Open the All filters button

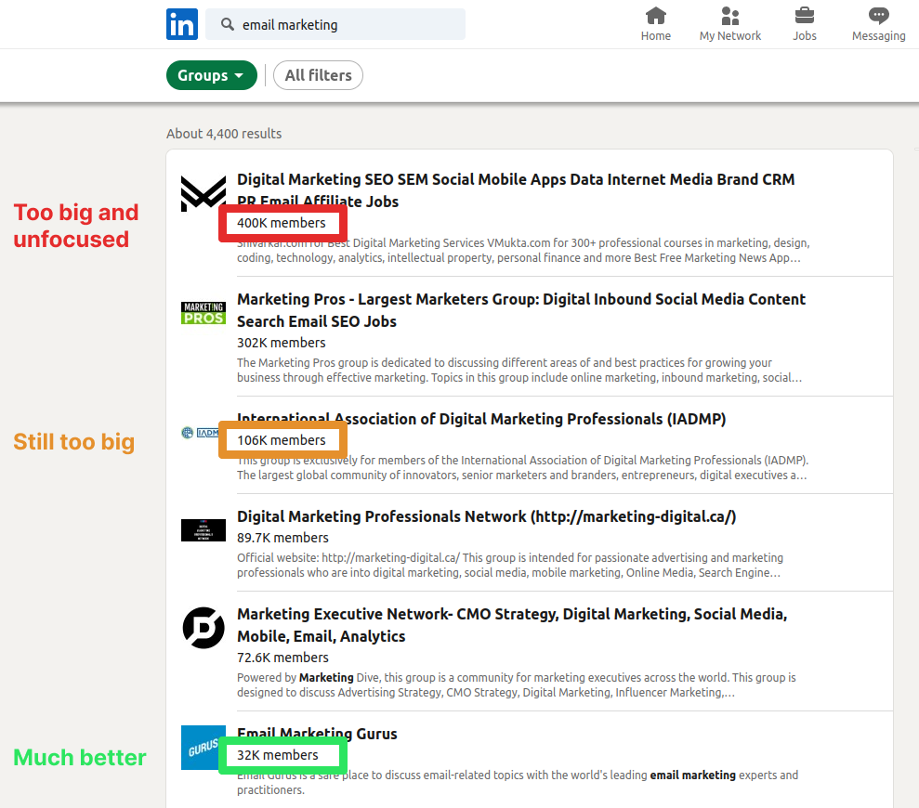click(x=318, y=75)
